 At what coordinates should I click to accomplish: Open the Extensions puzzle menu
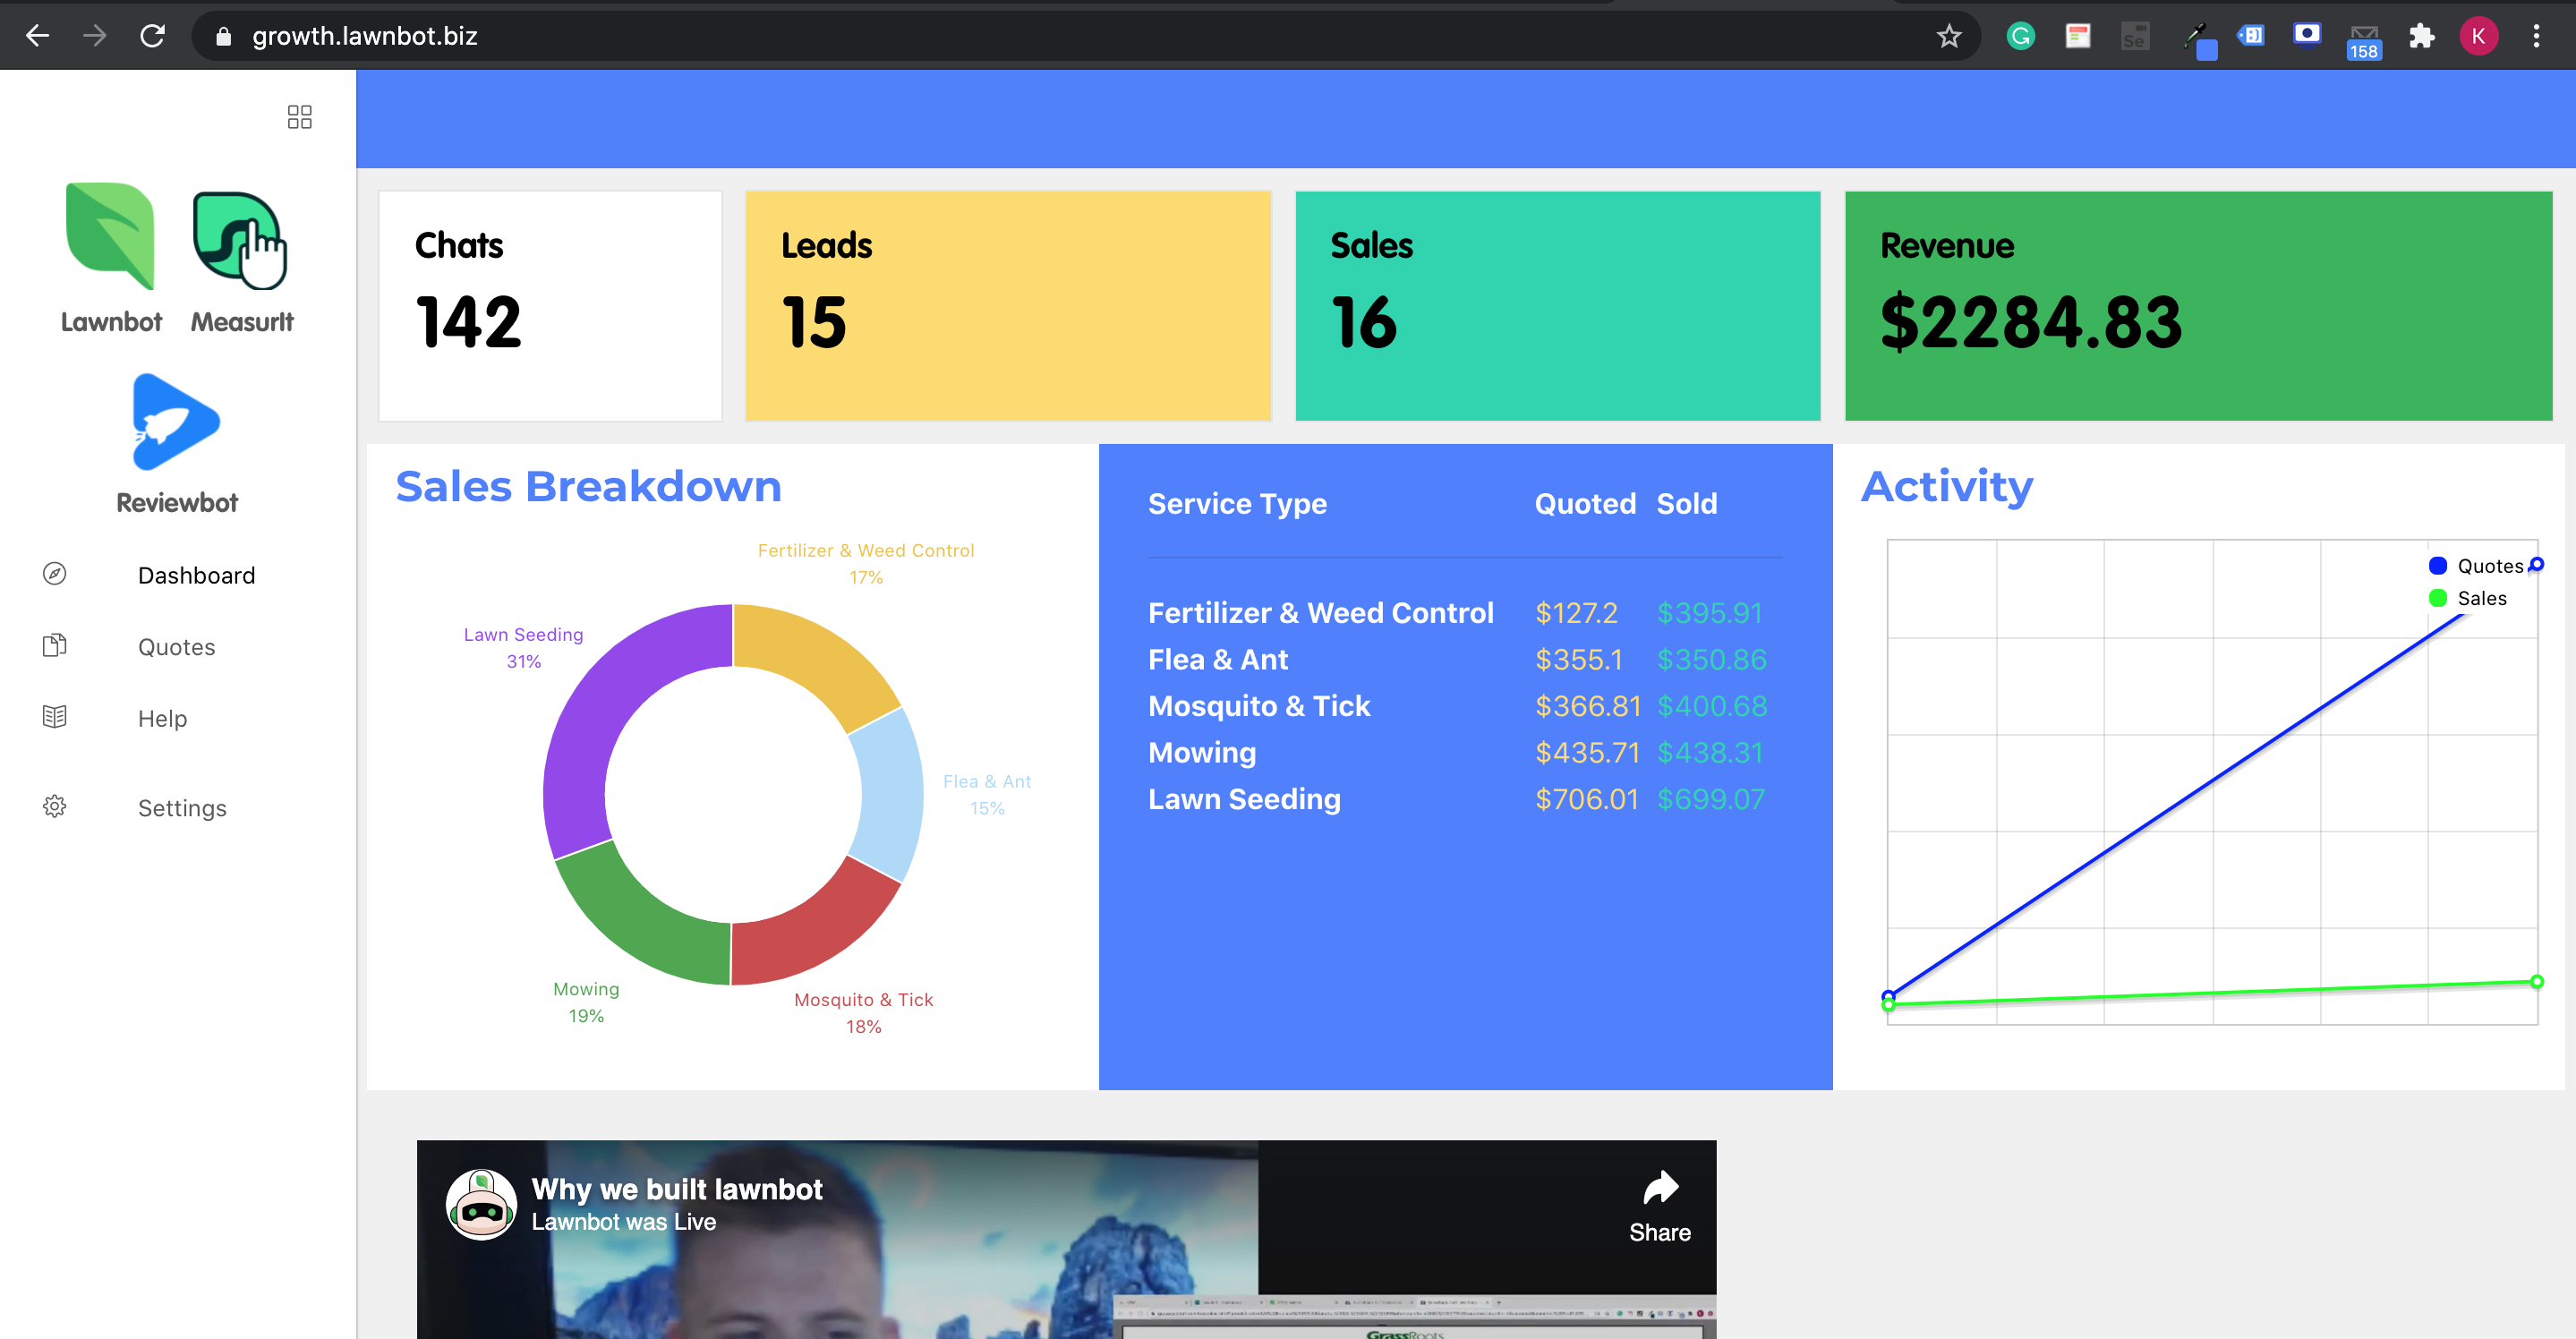[x=2421, y=37]
